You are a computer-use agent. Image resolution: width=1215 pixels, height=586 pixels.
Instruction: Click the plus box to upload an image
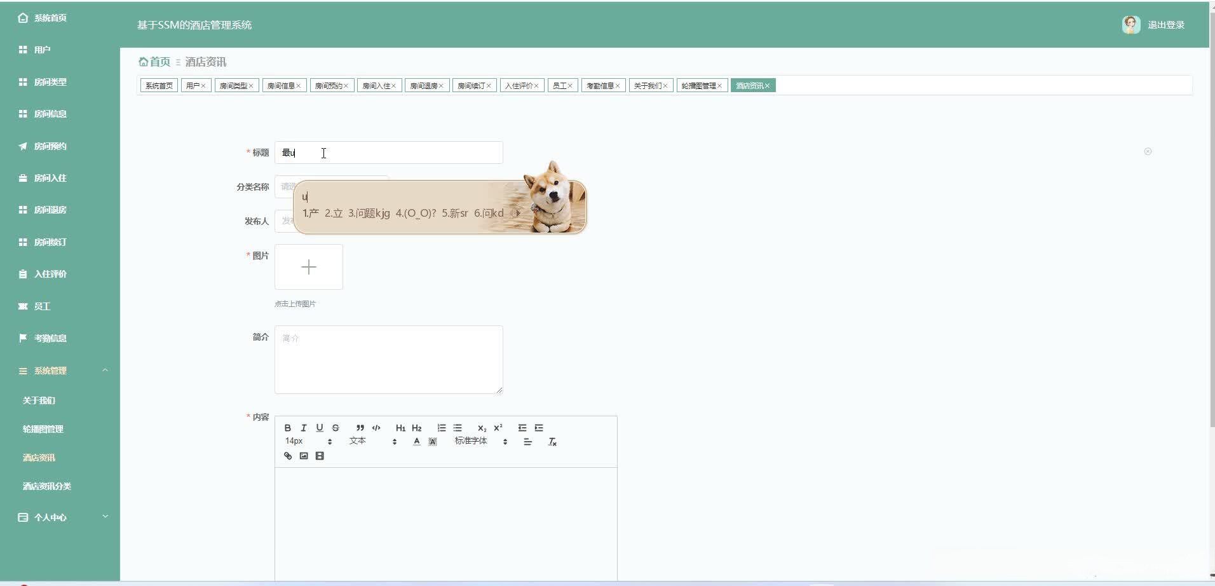(309, 267)
